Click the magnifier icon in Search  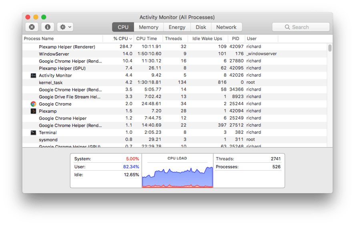pyautogui.click(x=287, y=27)
